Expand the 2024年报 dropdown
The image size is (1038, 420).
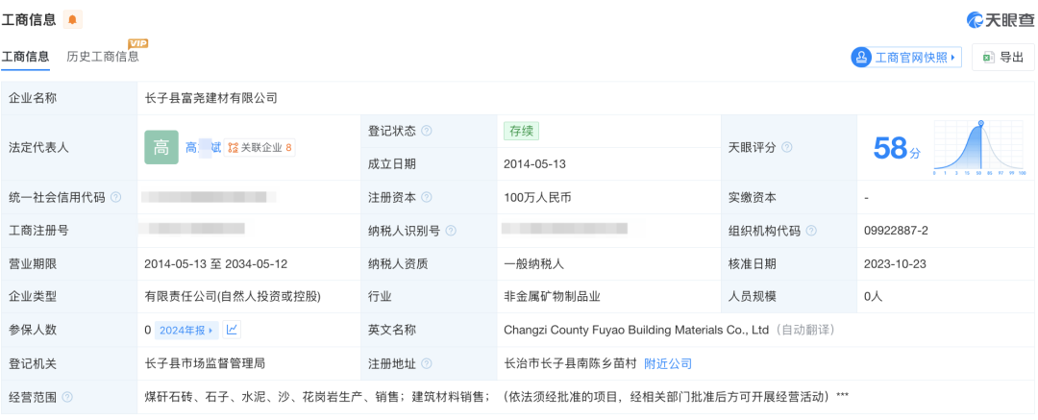pyautogui.click(x=186, y=330)
